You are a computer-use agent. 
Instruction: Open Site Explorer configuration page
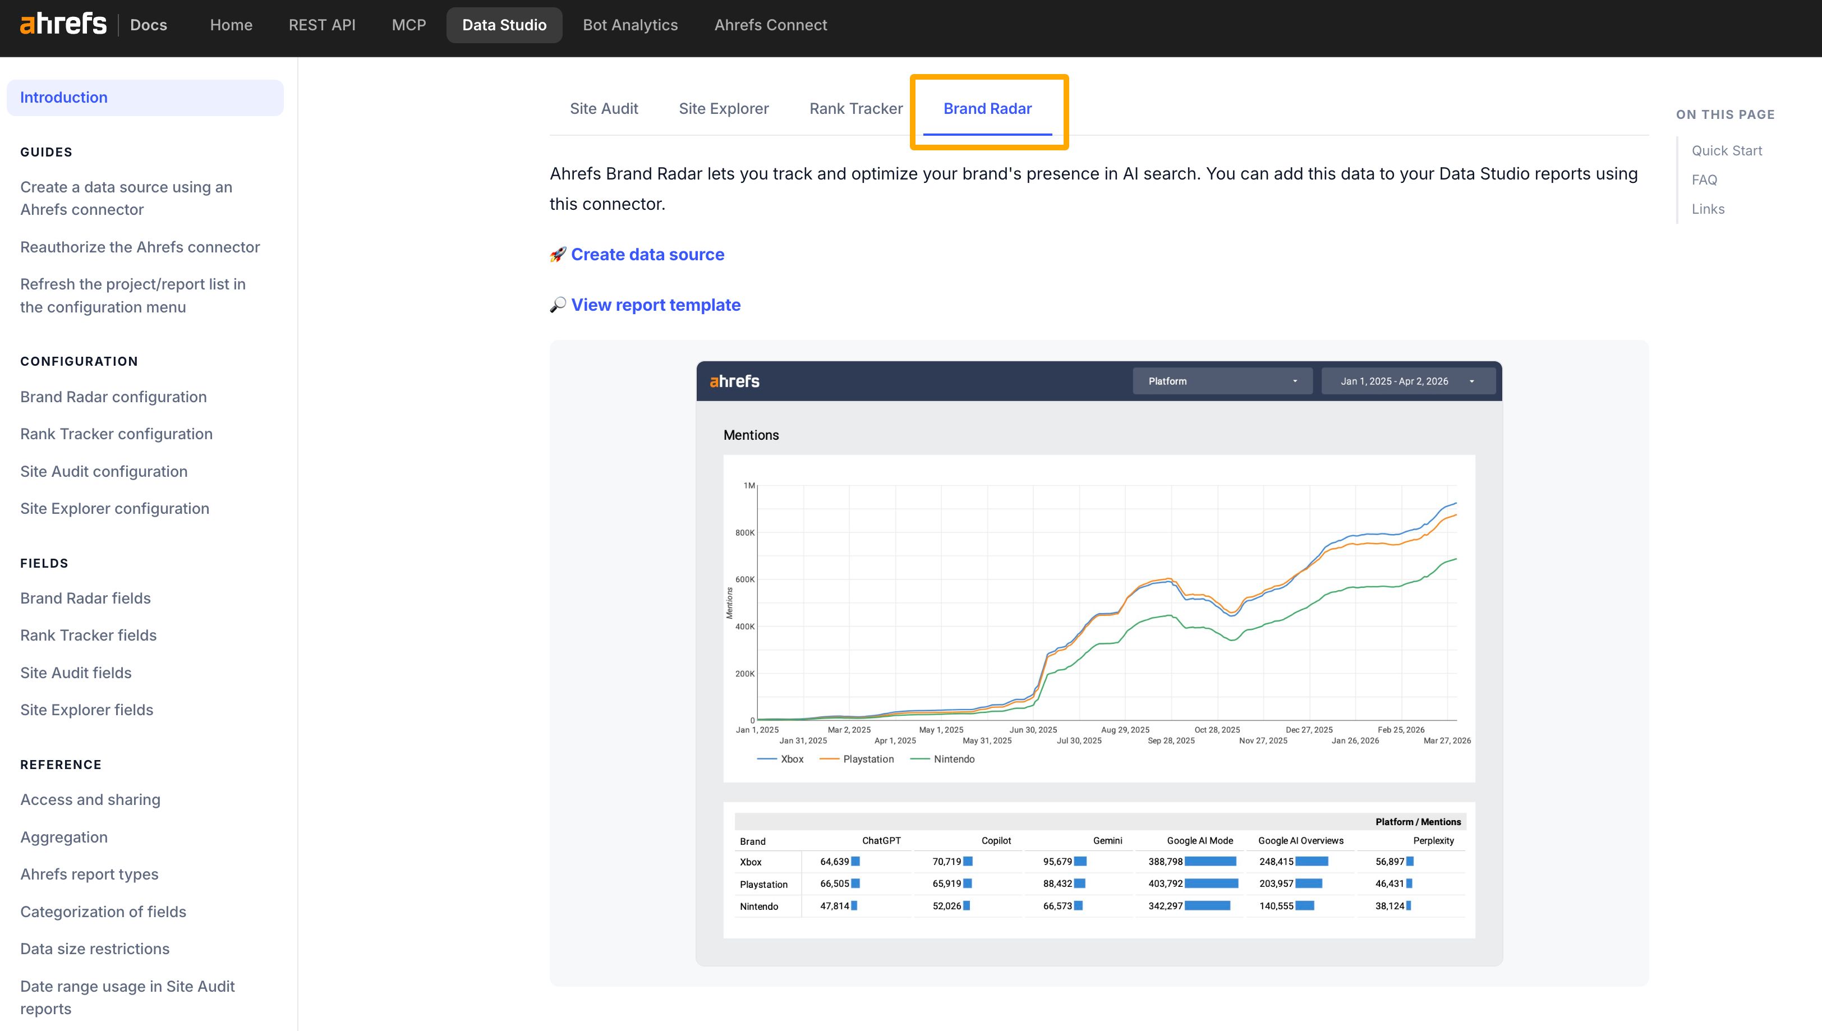click(x=114, y=509)
